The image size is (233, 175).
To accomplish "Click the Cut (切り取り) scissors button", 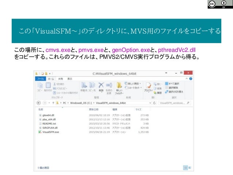I will [59, 84].
